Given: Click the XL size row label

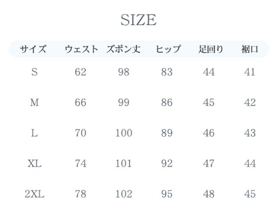Looking at the screenshot, I should [x=34, y=164].
